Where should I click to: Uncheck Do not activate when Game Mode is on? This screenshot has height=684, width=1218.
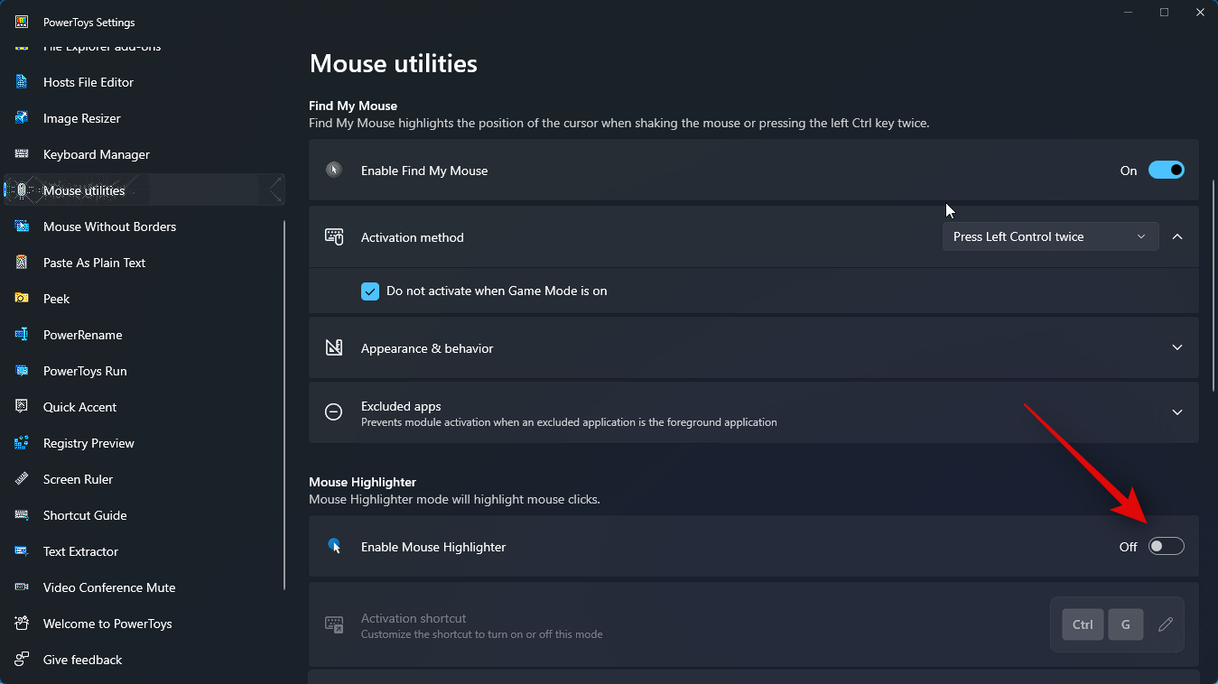coord(370,291)
